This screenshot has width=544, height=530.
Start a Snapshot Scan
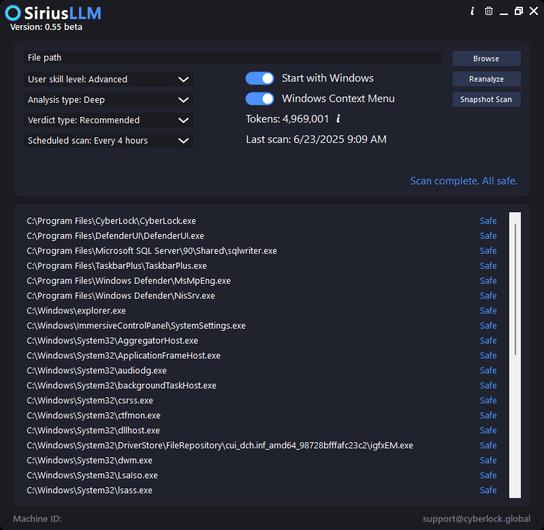coord(486,99)
